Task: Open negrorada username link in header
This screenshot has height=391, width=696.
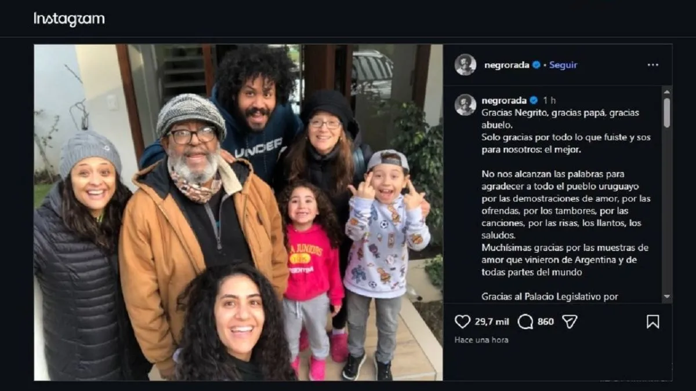Action: point(506,65)
